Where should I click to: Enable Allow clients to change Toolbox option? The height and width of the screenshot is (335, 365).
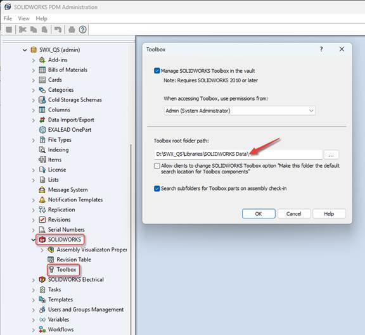coord(157,166)
